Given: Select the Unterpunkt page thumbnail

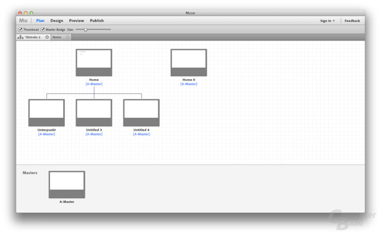Looking at the screenshot, I should 46,112.
